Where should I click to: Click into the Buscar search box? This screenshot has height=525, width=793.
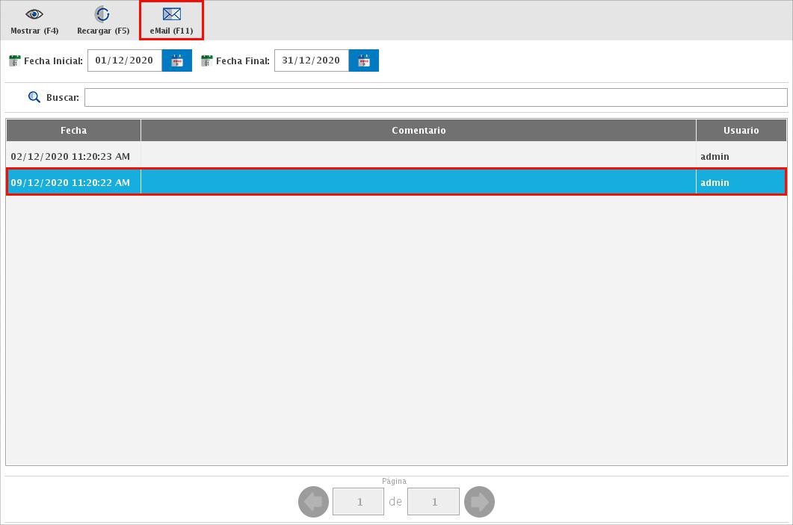435,98
